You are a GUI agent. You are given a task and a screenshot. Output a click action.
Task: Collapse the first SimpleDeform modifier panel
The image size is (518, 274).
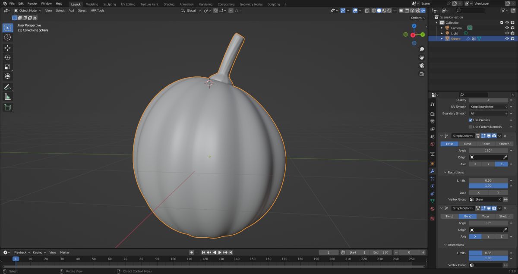tap(441, 135)
